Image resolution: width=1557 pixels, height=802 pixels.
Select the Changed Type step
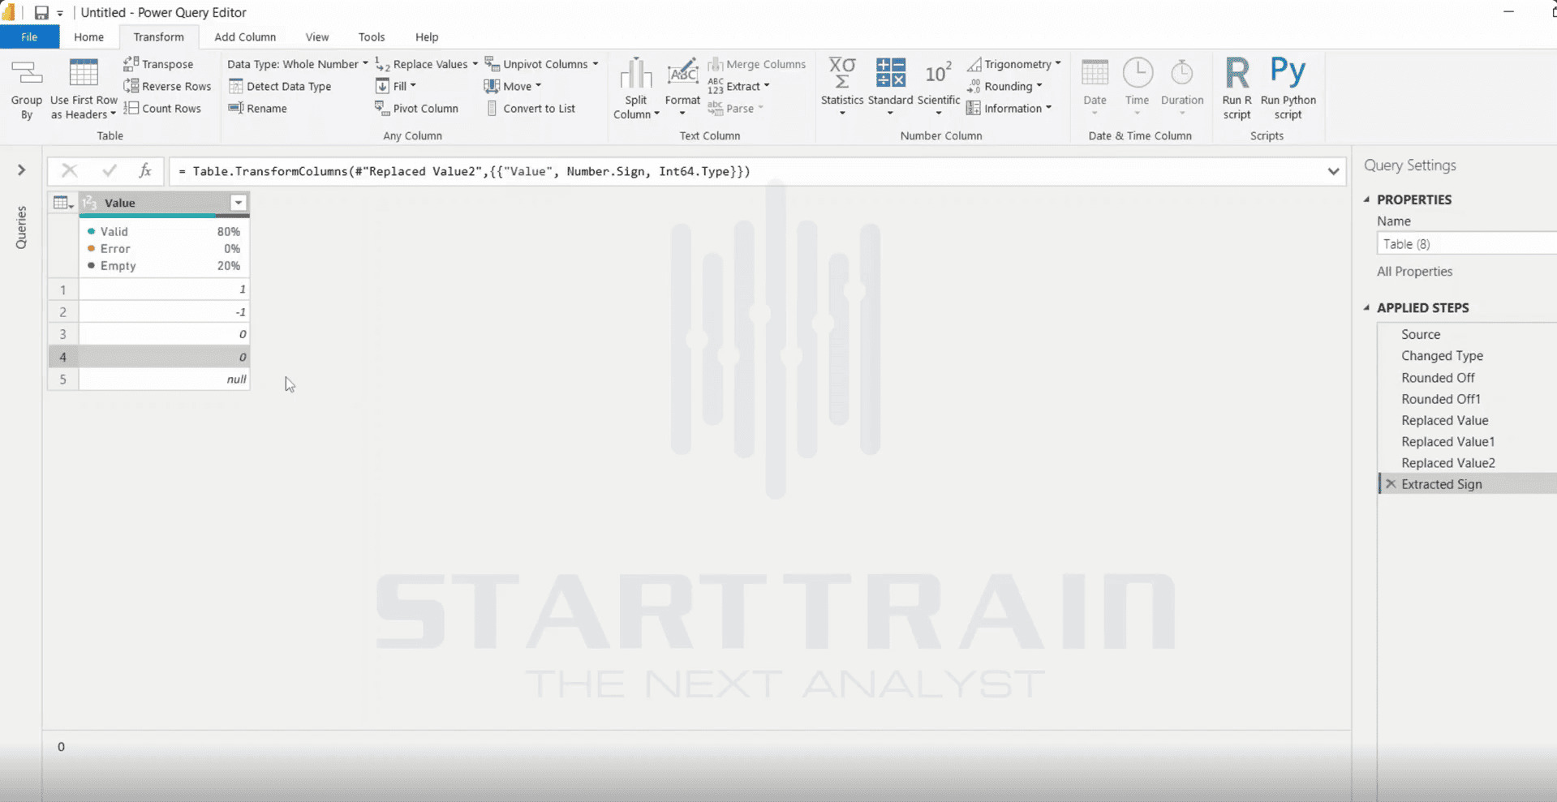pyautogui.click(x=1442, y=356)
